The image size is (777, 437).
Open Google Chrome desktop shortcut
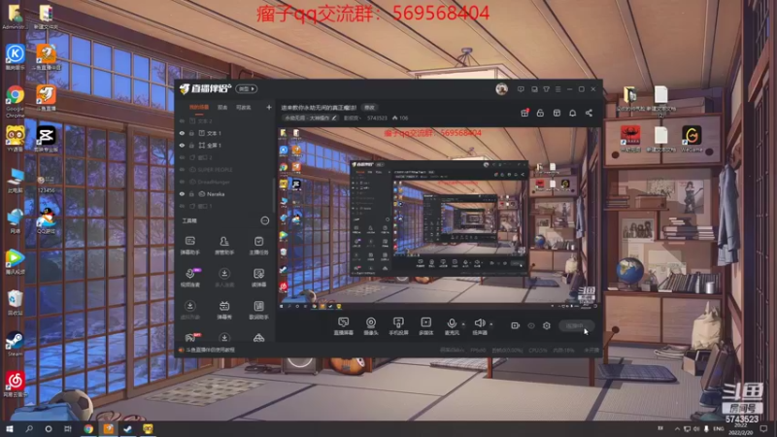click(16, 101)
